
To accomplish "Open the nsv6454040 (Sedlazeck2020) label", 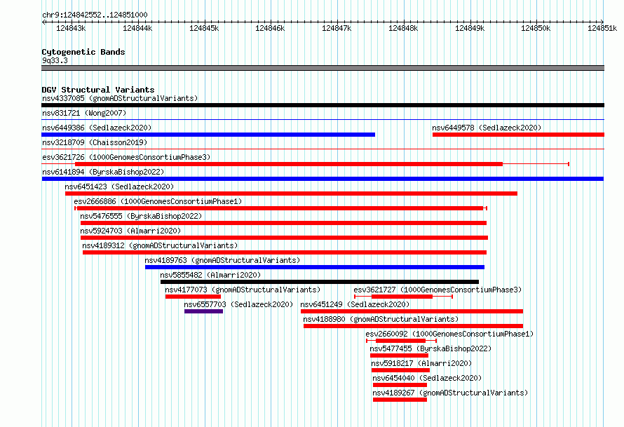I will 427,378.
